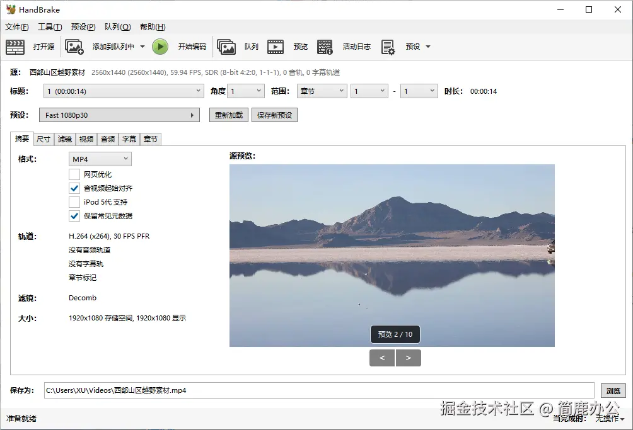Click the 准备就绪 status text
Screen dimensions: 633x430
point(21,419)
